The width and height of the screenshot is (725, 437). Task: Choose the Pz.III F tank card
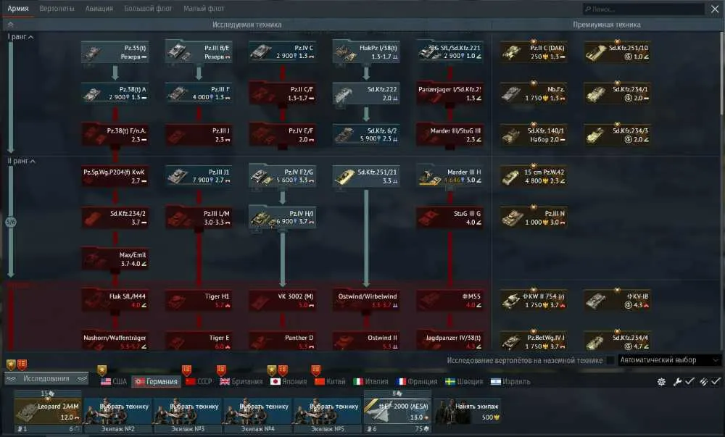point(199,93)
